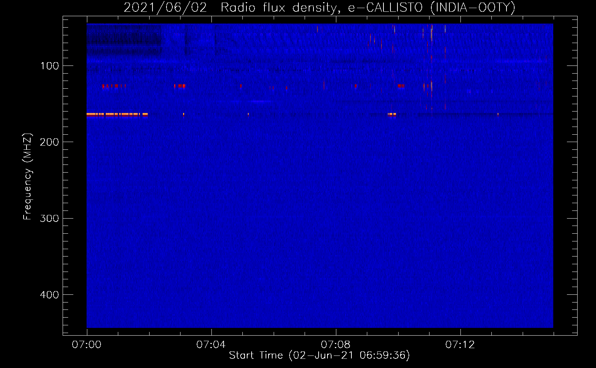Click the 400 frequency tick label
Screen dimensions: 596x368
pyautogui.click(x=49, y=295)
